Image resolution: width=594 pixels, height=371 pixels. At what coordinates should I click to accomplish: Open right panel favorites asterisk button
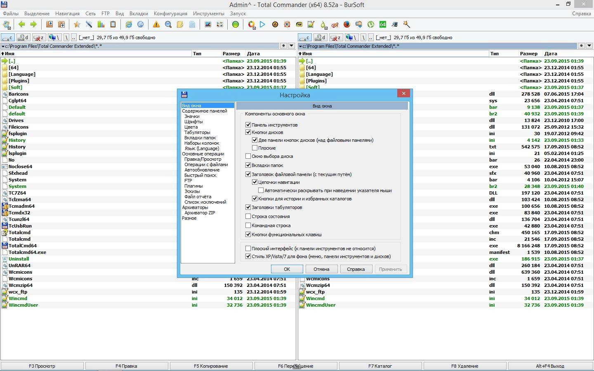click(x=581, y=46)
